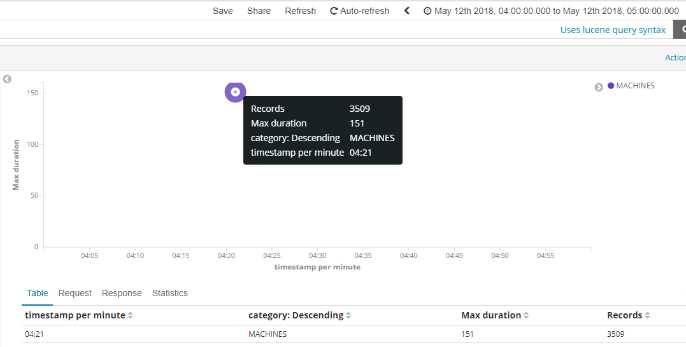Select the Statistics tab
Viewport: 686px width, 347px height.
coord(170,293)
